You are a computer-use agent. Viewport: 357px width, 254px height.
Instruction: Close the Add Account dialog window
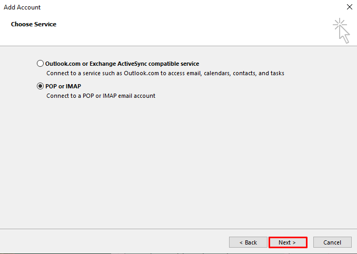pyautogui.click(x=349, y=7)
